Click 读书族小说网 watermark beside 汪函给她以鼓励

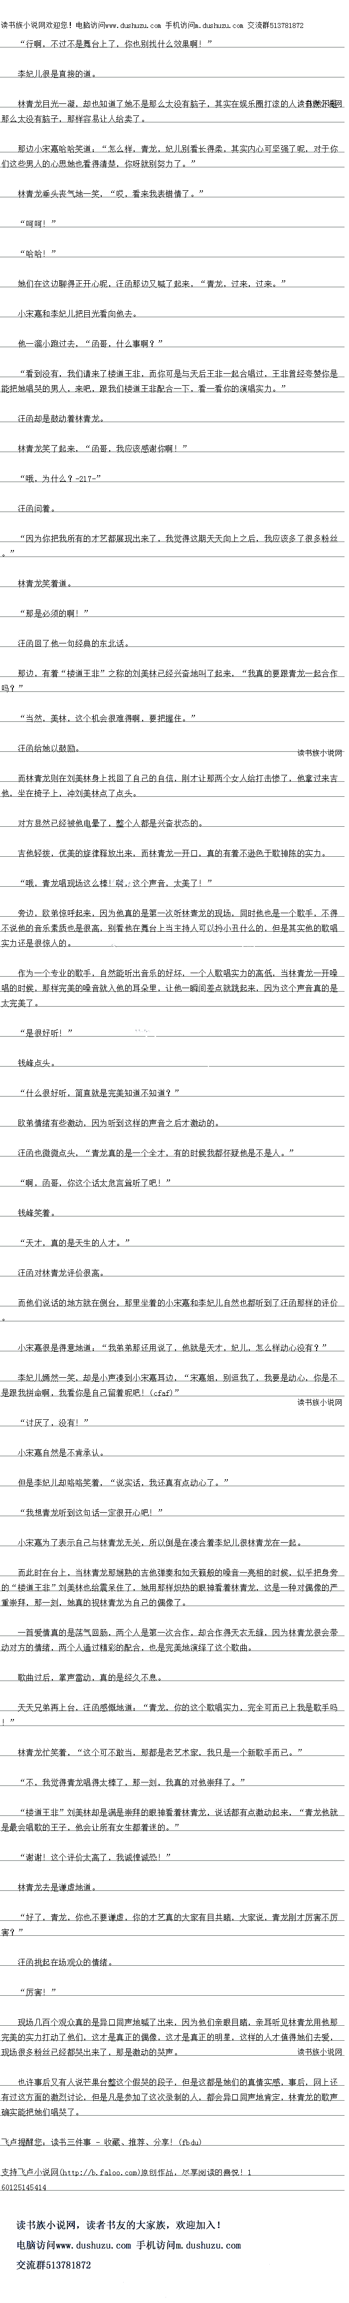[319, 753]
